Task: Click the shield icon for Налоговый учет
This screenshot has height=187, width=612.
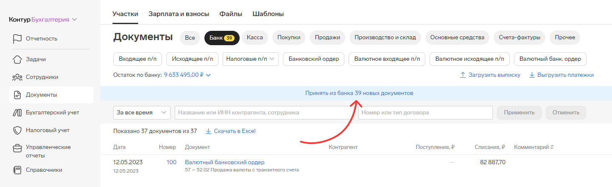Action: pos(17,130)
